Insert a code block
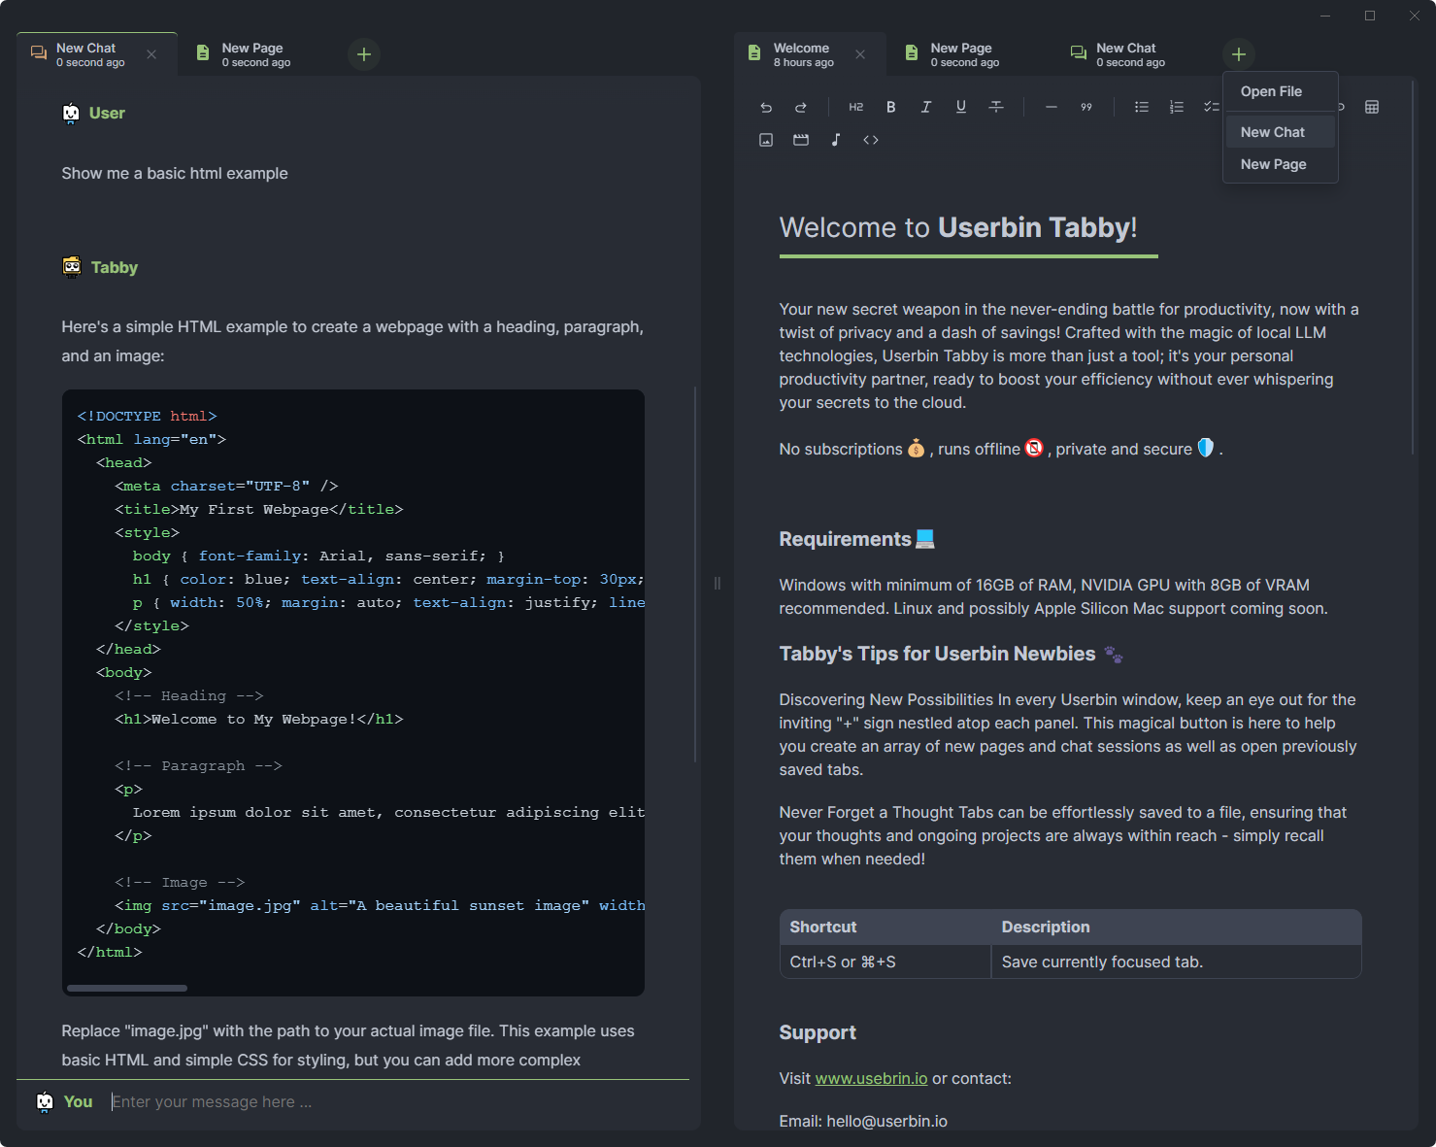The height and width of the screenshot is (1147, 1436). [x=871, y=140]
